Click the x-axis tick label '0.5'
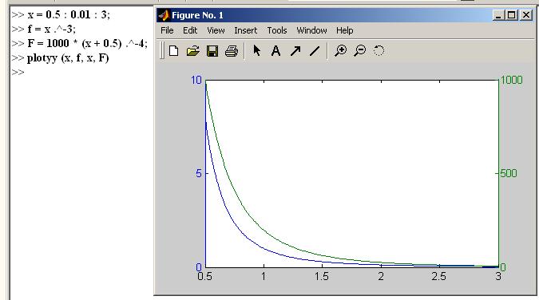Image resolution: width=539 pixels, height=300 pixels. pos(205,276)
